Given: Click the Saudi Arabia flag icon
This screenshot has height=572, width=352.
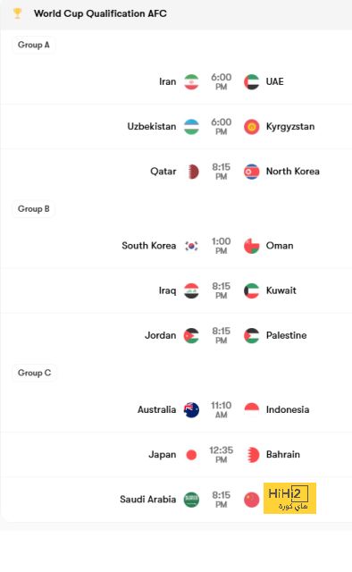Looking at the screenshot, I should click(191, 500).
